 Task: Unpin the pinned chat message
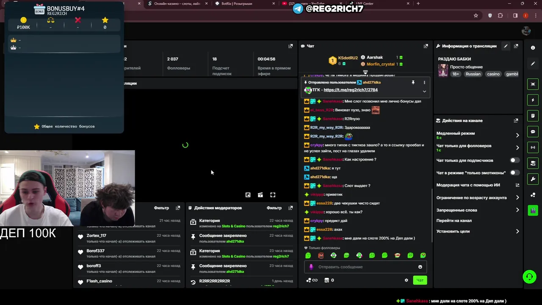pos(413,83)
